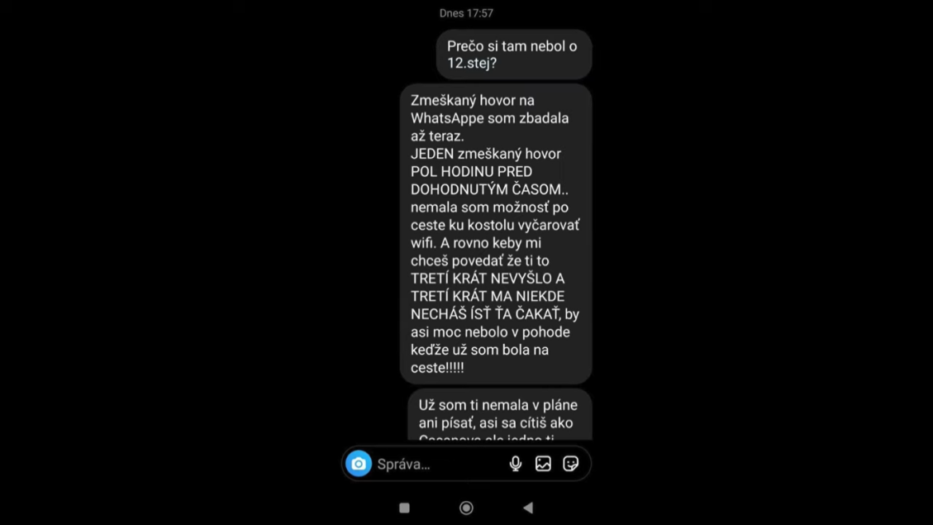
Task: Tap the Android home circle button
Action: click(466, 508)
